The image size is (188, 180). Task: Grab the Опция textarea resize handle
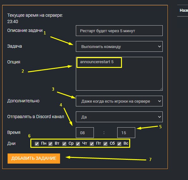(161, 89)
